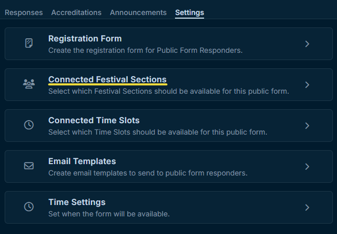This screenshot has width=337, height=234.
Task: Click the Connected Festival Sections heading
Action: (x=107, y=80)
